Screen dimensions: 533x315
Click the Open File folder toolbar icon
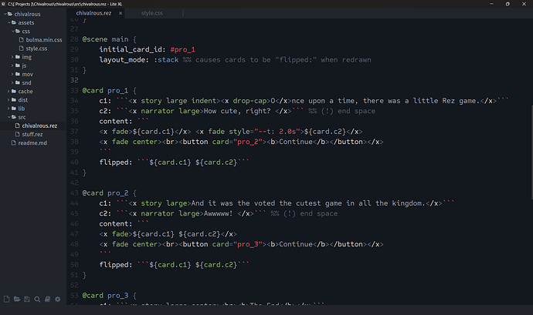click(x=17, y=299)
